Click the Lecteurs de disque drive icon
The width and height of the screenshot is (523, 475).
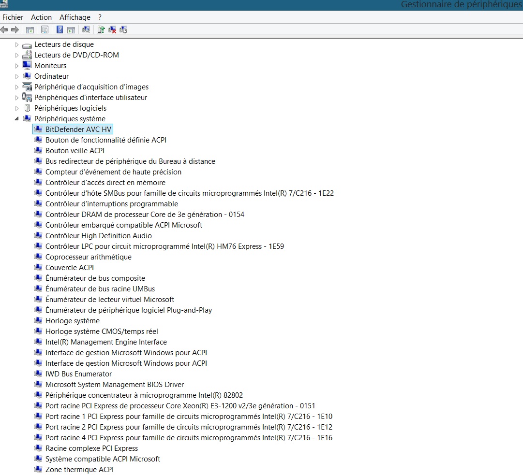pyautogui.click(x=27, y=44)
